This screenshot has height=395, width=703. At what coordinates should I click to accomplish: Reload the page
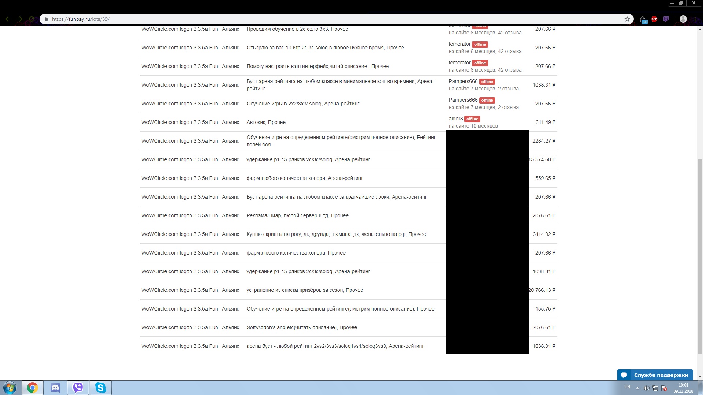point(31,19)
